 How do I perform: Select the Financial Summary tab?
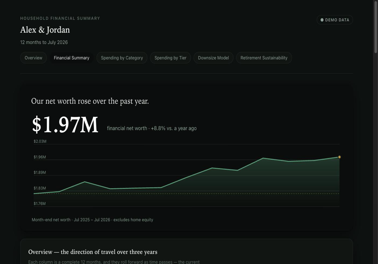click(72, 58)
